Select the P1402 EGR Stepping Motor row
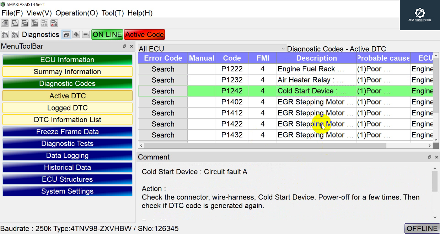The height and width of the screenshot is (234, 440). point(315,102)
